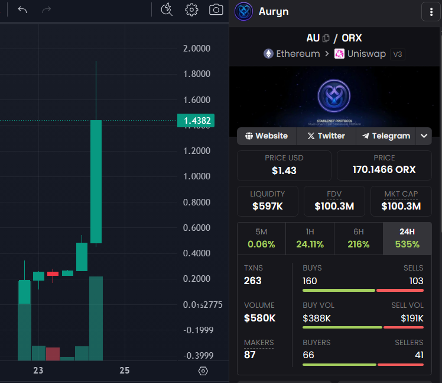Image resolution: width=442 pixels, height=383 pixels.
Task: Select the 6H timeframe tab
Action: (359, 239)
